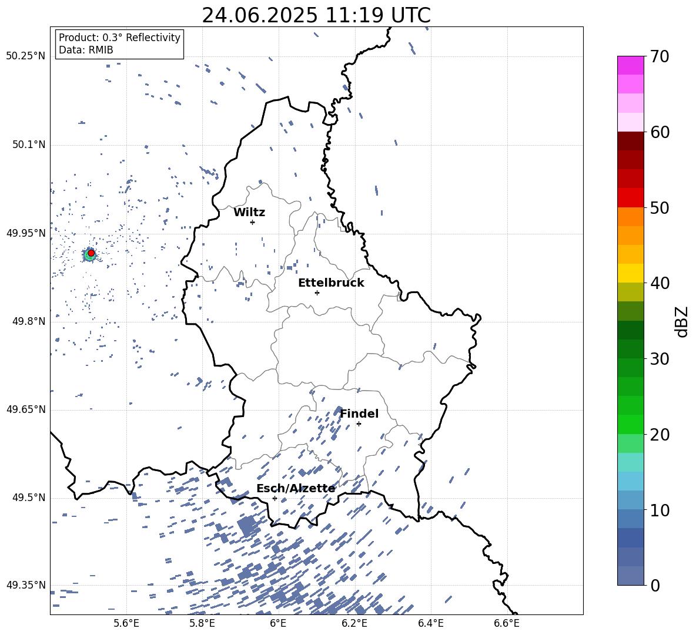The image size is (696, 635).
Task: Click the Data: RMIB text
Action: [x=86, y=50]
